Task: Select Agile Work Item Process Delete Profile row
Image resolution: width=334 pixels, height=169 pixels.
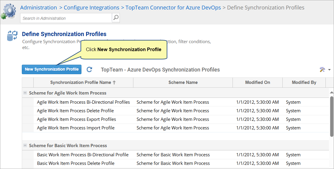Action: point(75,111)
